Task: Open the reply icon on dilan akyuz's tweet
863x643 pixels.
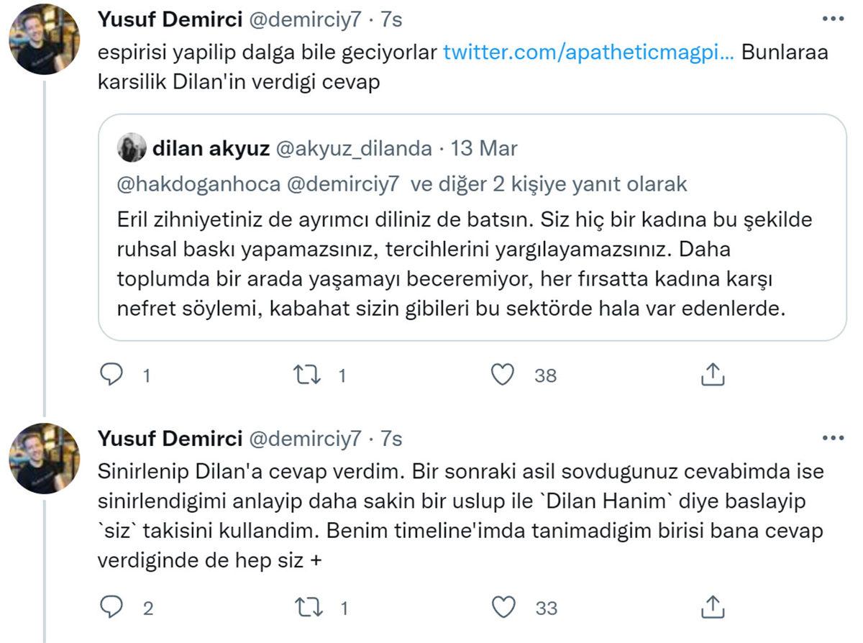Action: point(112,374)
